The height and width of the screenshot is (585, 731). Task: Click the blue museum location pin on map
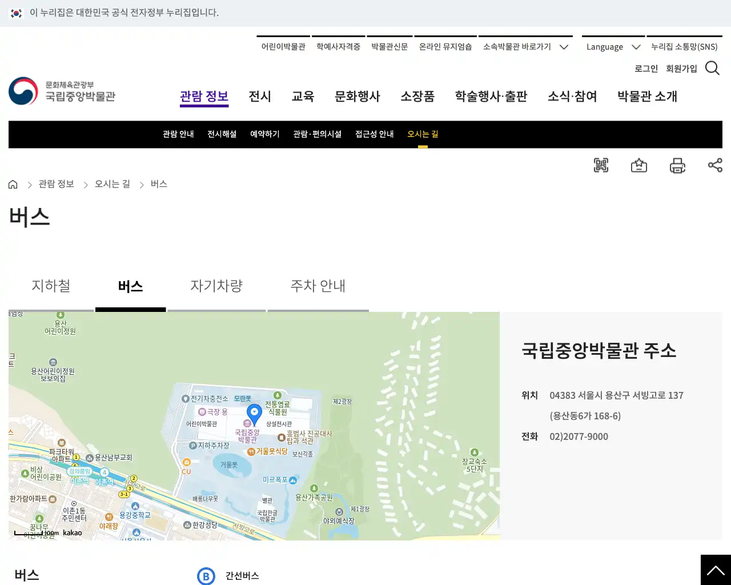(x=254, y=414)
